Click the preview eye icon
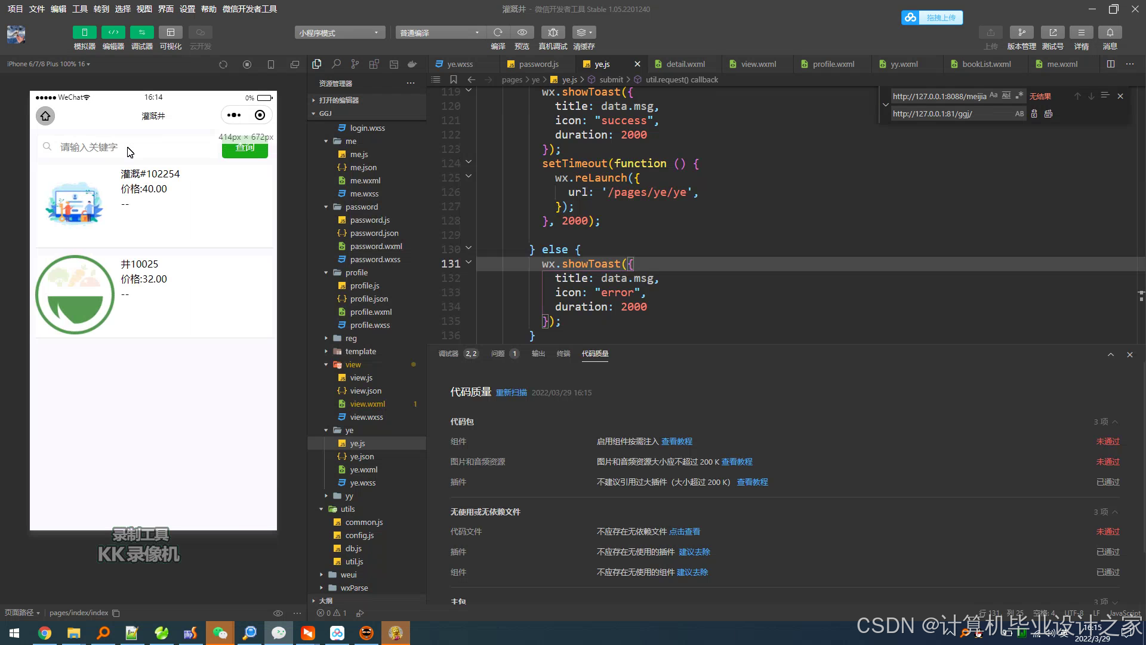This screenshot has width=1146, height=645. coord(522,32)
